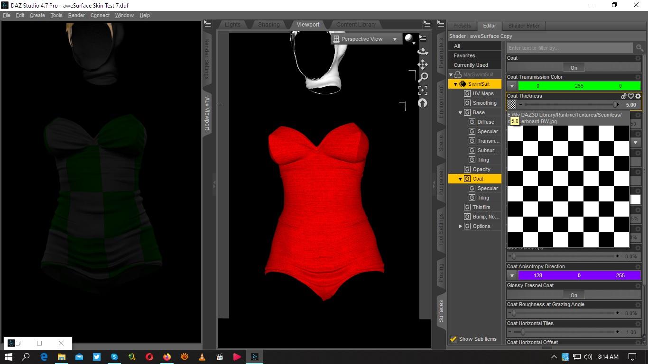Screen dimensions: 648x364
Task: Collapse the Base surface group
Action: click(461, 112)
